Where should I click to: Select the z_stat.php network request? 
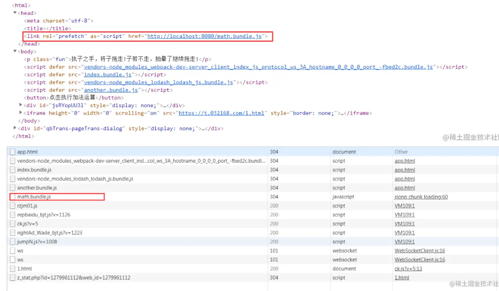tap(253, 278)
